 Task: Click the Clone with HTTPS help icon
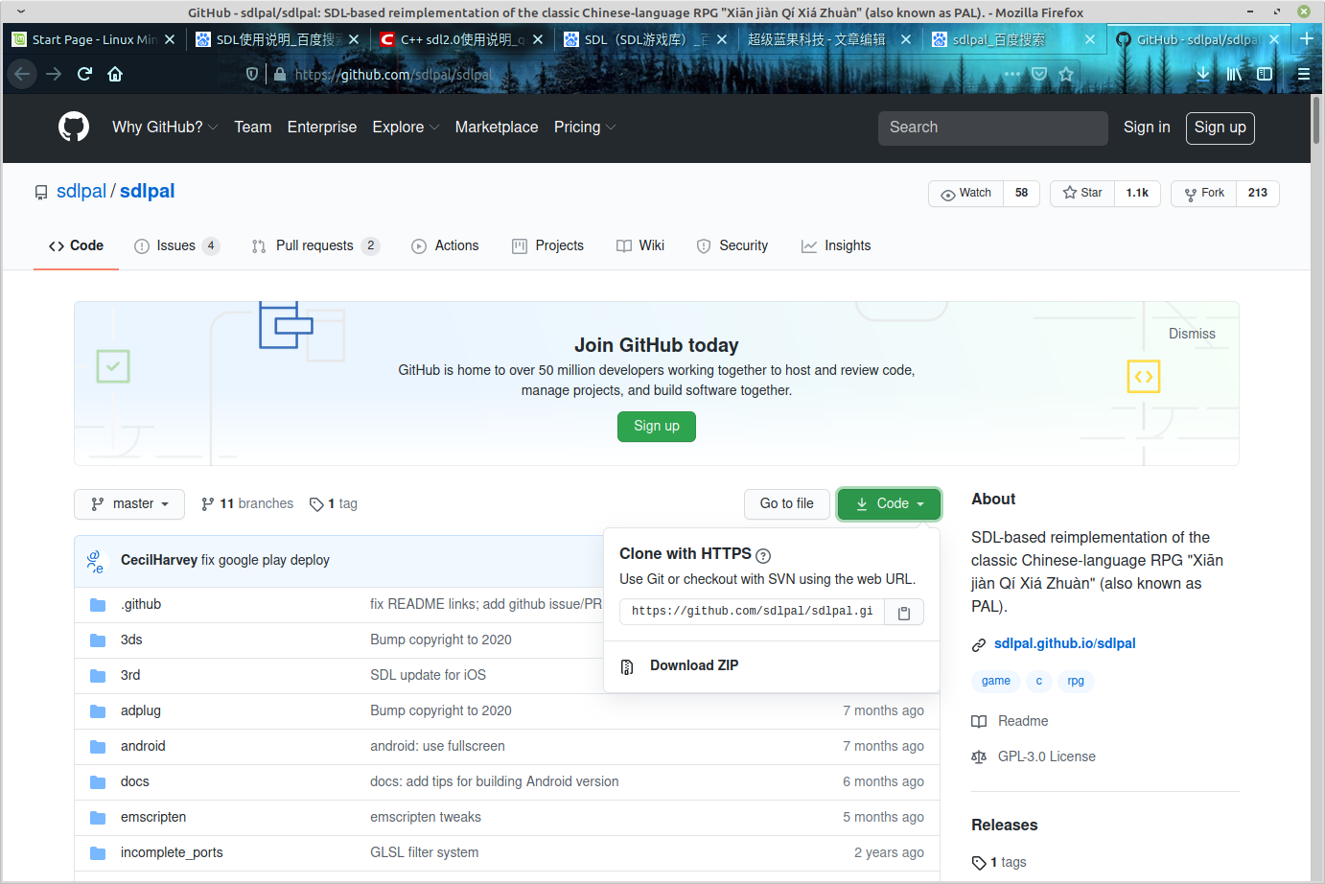(x=763, y=555)
